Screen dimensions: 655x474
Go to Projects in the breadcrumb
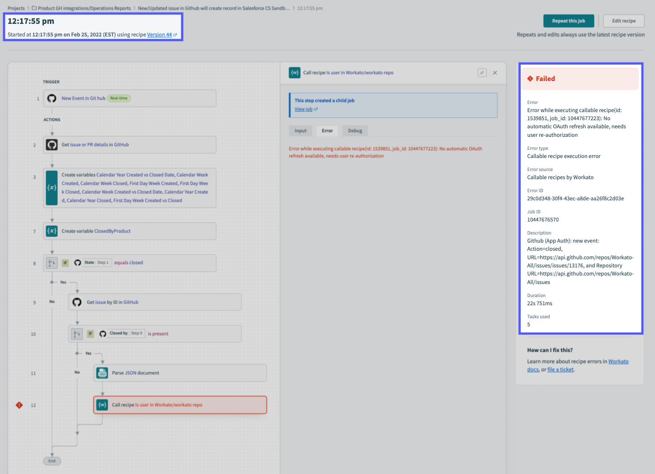[16, 8]
